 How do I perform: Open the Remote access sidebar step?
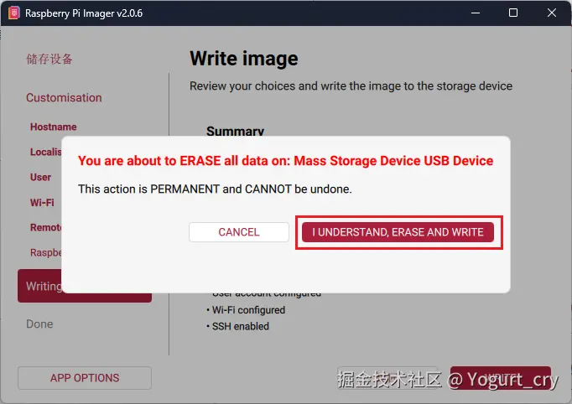click(46, 228)
